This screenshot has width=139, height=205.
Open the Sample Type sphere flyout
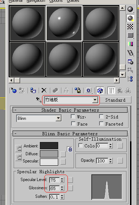click(x=130, y=9)
